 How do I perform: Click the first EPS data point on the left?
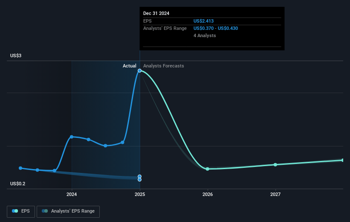20,168
